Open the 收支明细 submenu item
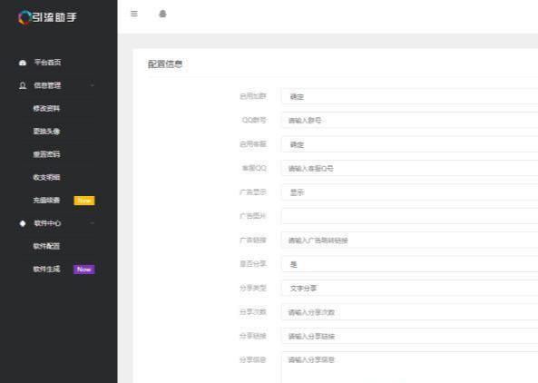Screen dimensions: 538x383 pyautogui.click(x=46, y=177)
